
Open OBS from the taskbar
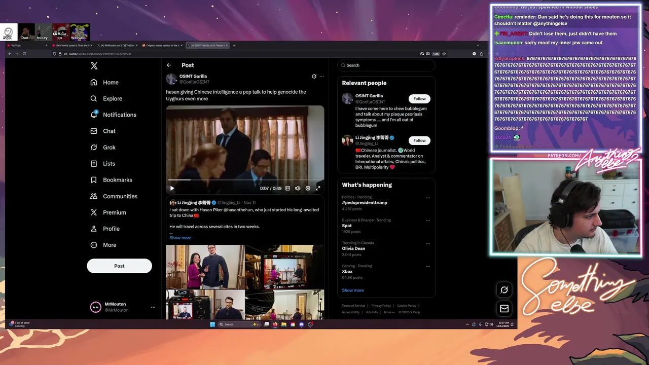pyautogui.click(x=310, y=324)
